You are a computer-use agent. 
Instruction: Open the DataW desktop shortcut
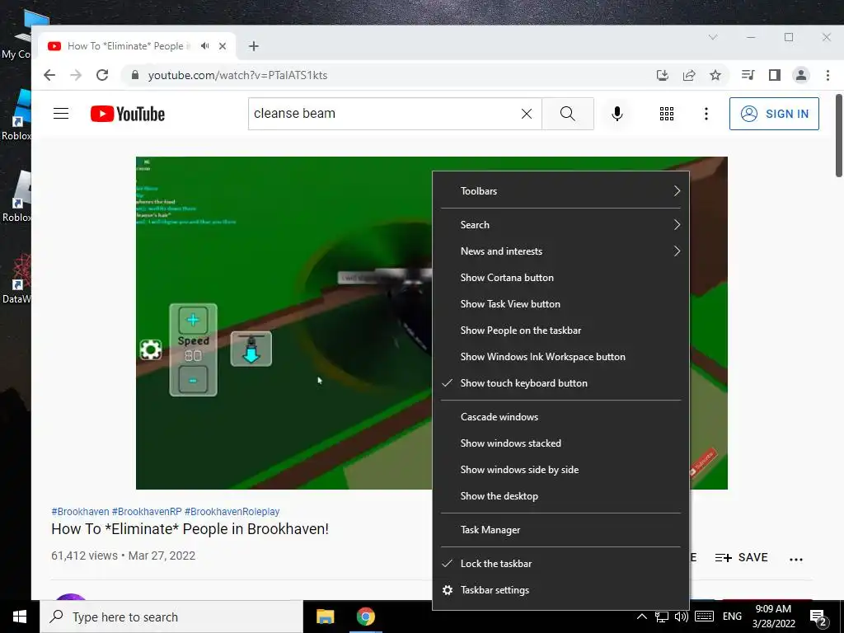16,280
